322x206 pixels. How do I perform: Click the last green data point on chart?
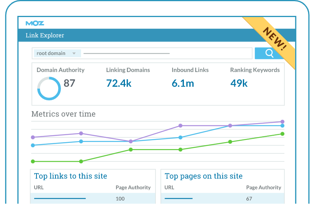[282, 134]
